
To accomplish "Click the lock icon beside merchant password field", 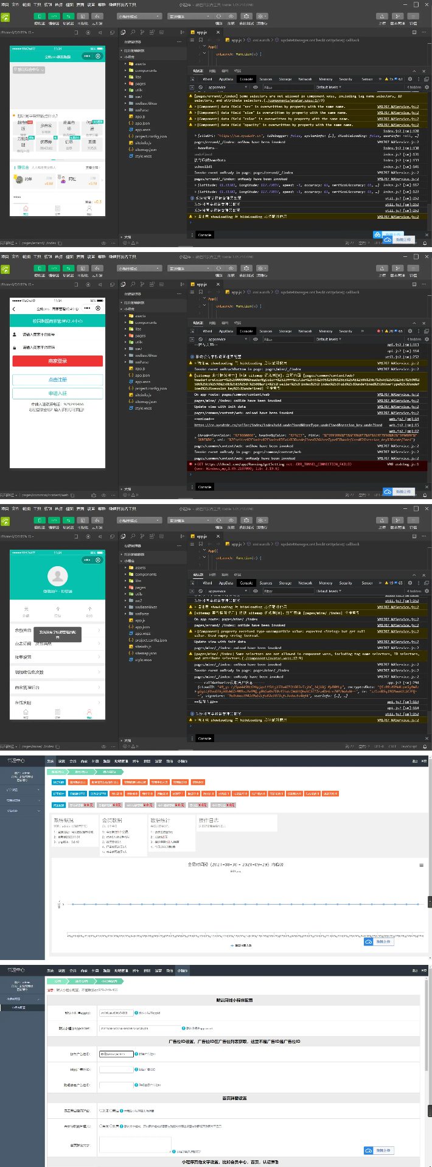I will [15, 347].
